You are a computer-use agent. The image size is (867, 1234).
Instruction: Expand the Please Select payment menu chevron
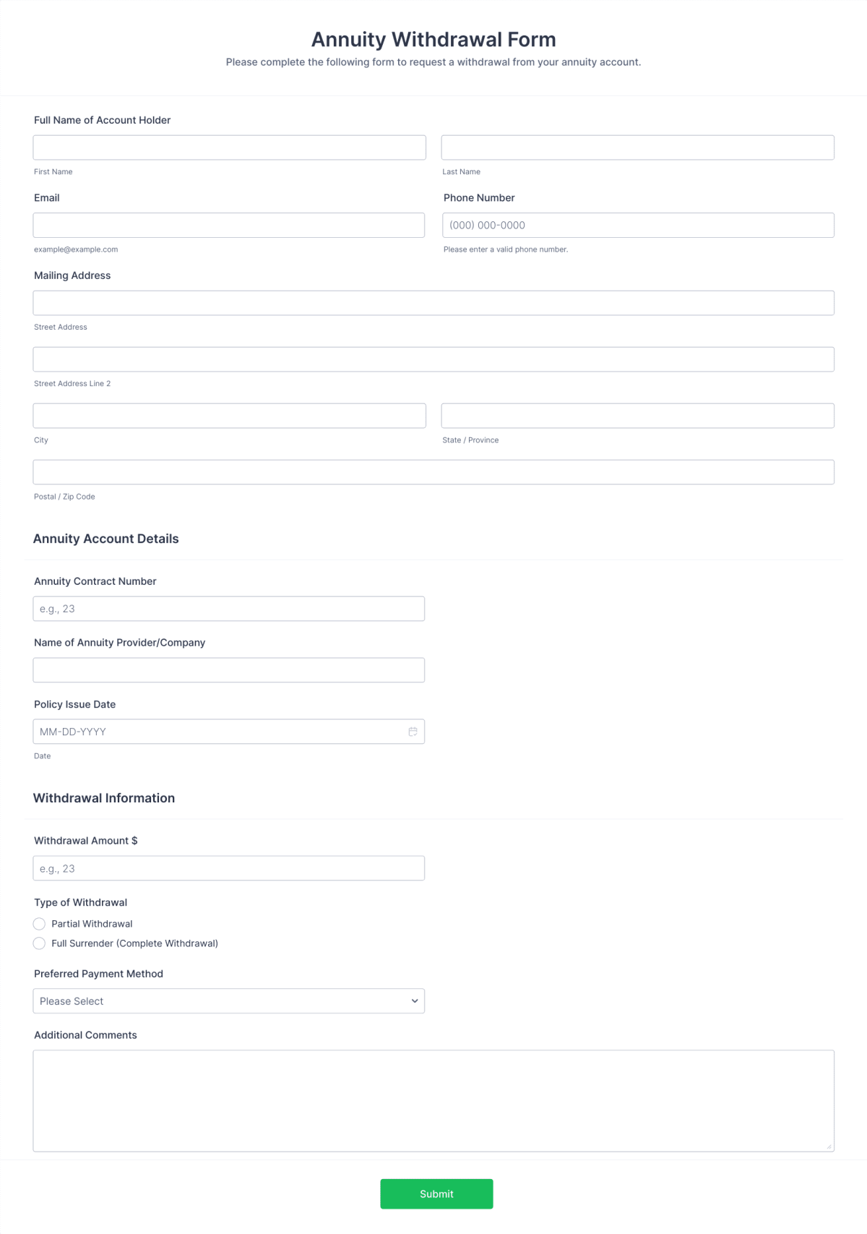tap(414, 1001)
